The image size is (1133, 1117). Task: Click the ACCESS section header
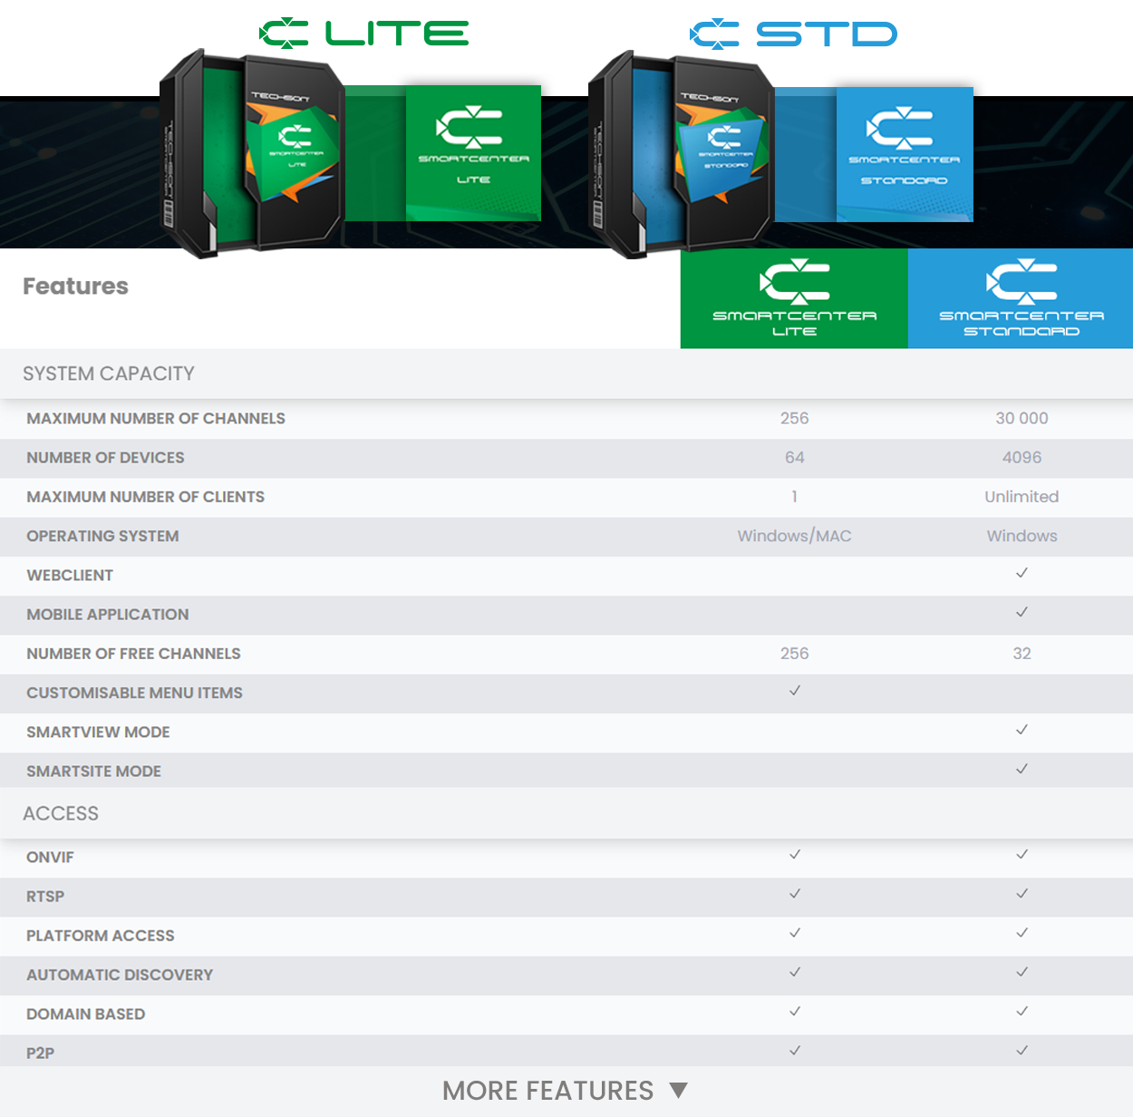click(x=61, y=813)
